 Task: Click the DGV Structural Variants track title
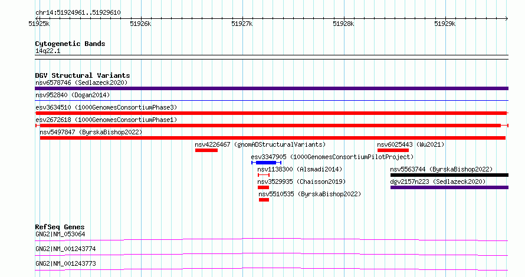point(83,75)
